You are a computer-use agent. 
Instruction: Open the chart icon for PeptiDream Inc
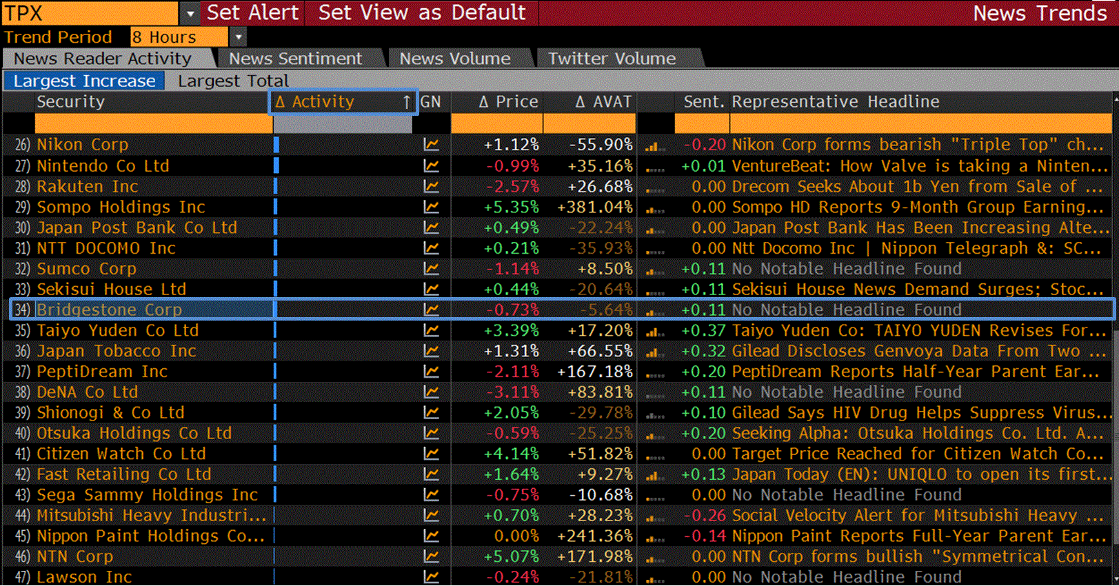[x=431, y=372]
